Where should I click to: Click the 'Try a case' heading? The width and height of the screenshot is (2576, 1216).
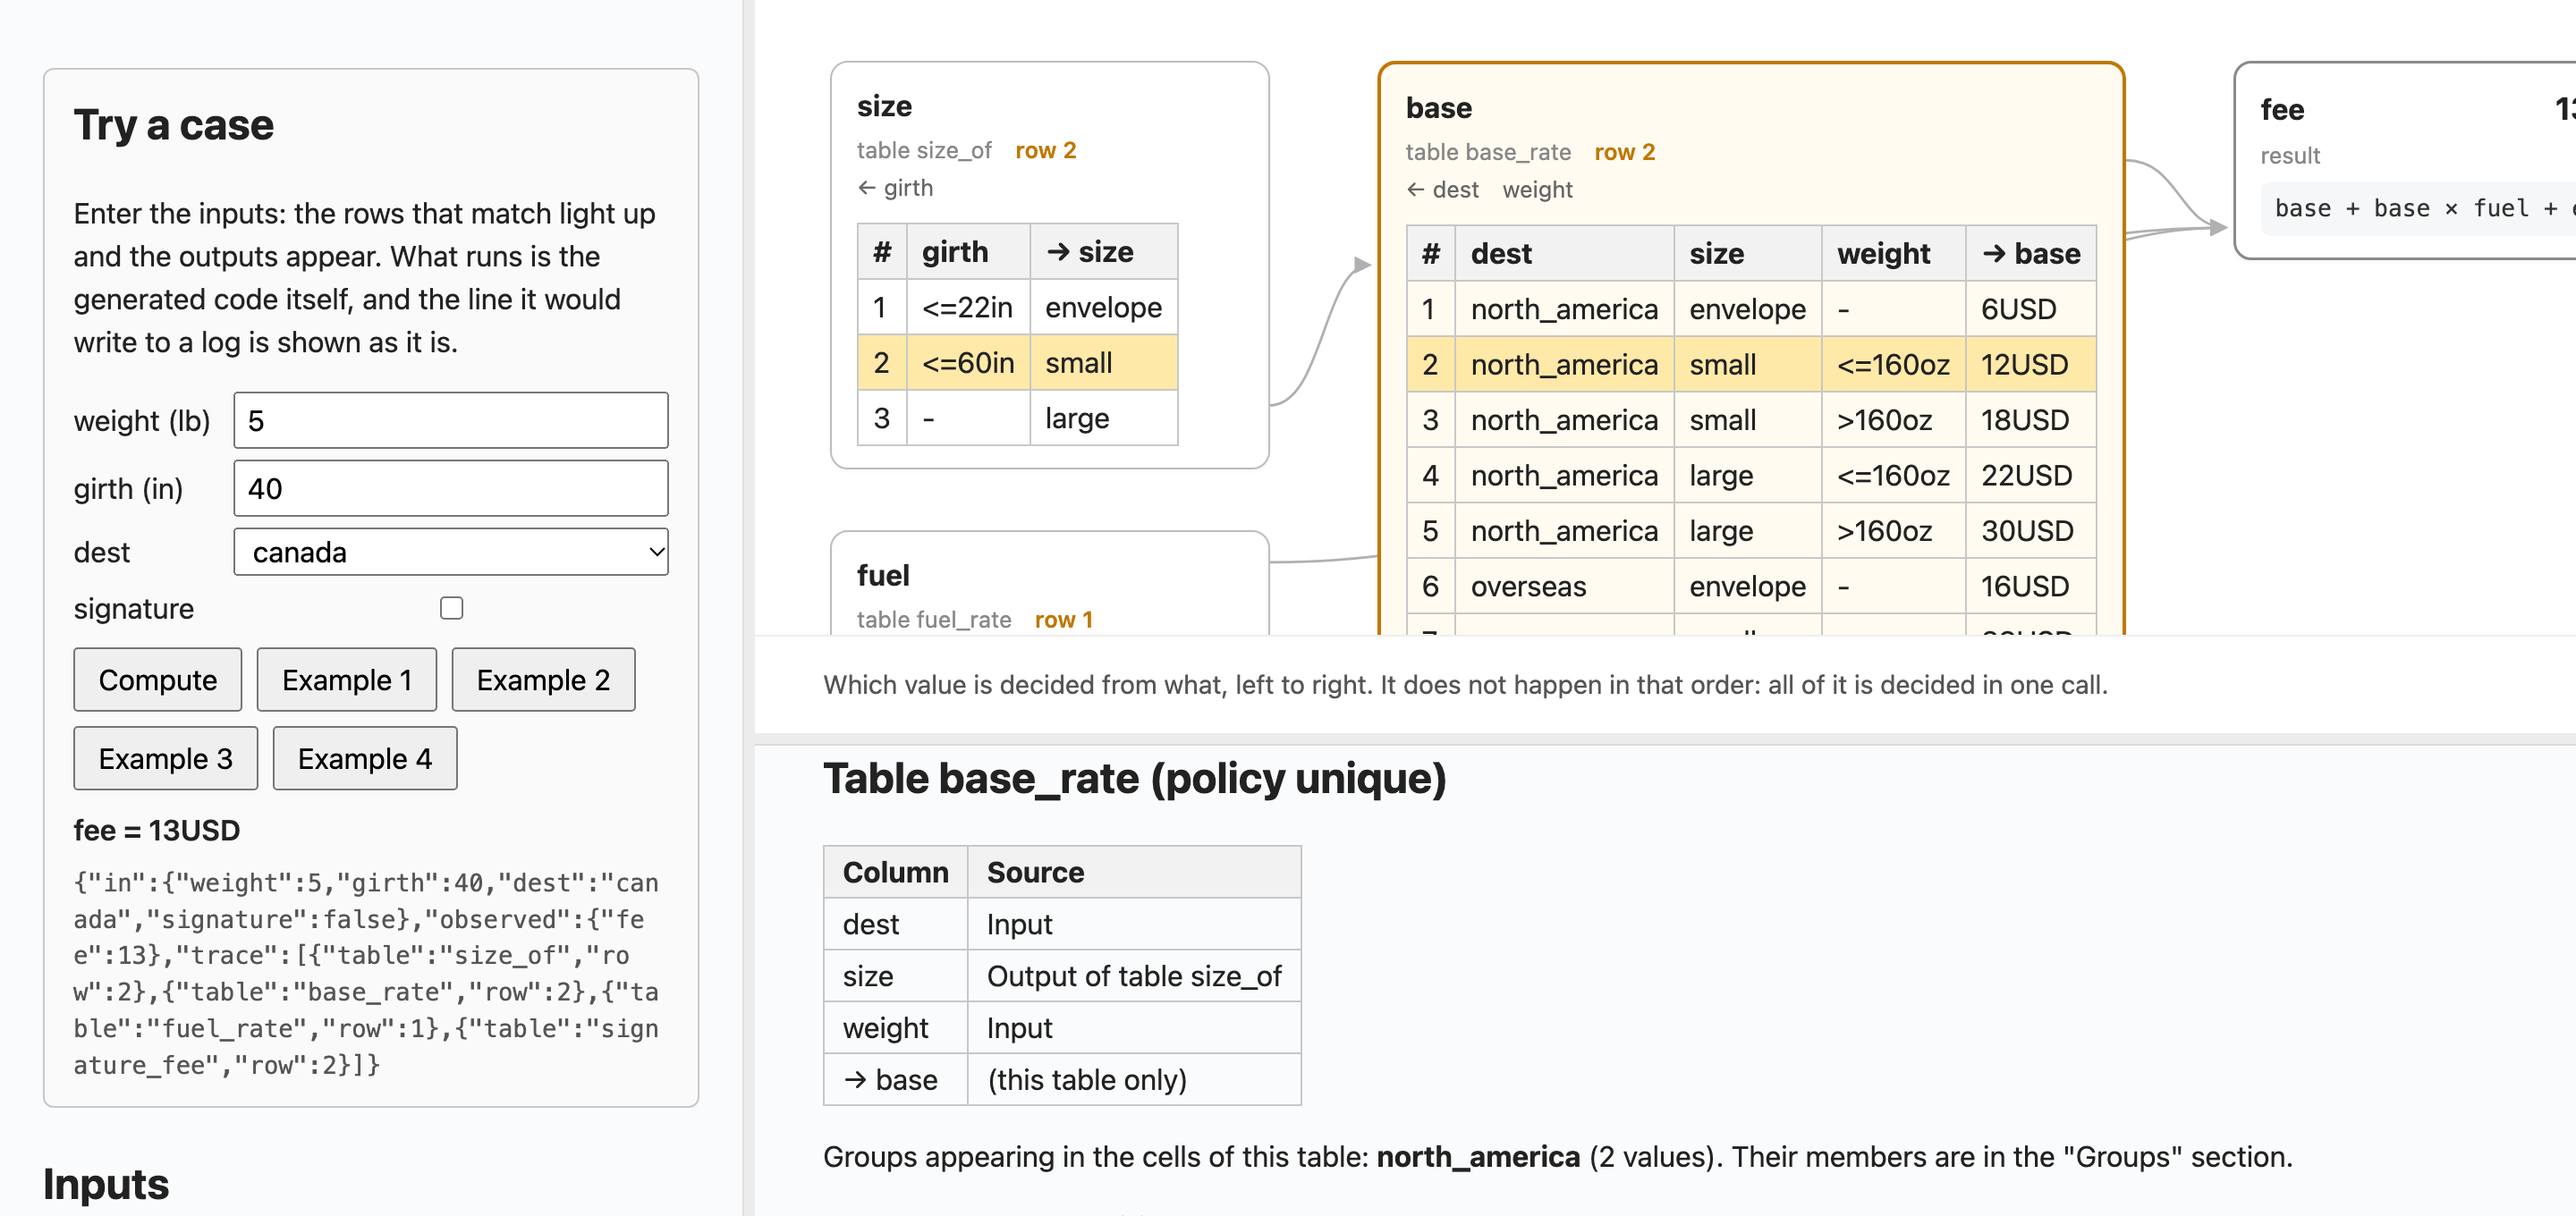click(x=174, y=125)
